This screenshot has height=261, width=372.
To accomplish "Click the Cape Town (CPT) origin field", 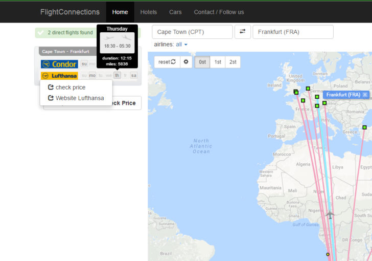I will pos(192,32).
